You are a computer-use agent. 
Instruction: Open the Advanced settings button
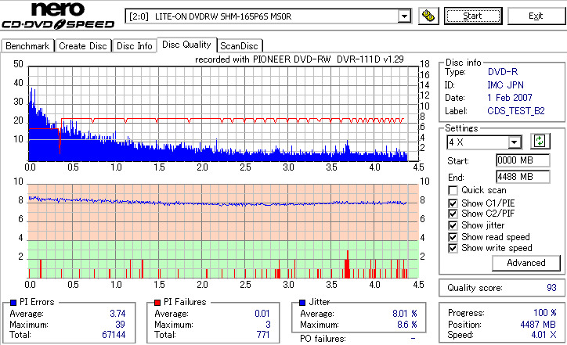pos(526,263)
